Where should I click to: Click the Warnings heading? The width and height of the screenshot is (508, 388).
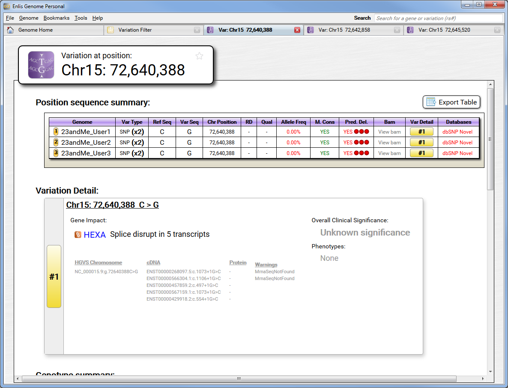(x=266, y=265)
